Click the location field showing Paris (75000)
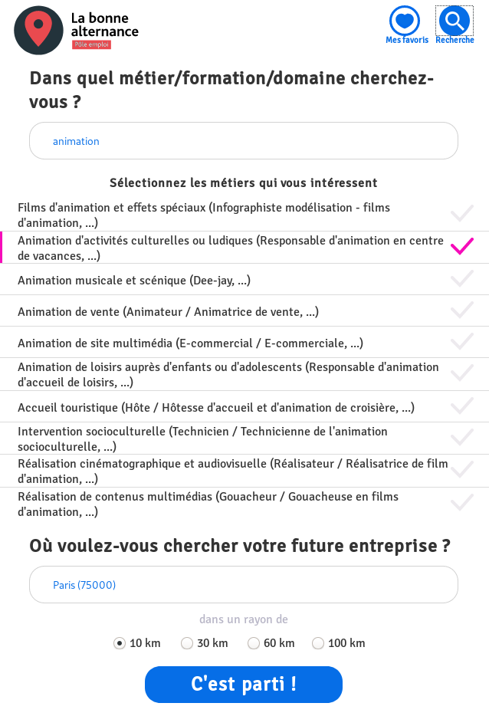The height and width of the screenshot is (726, 489). point(244,585)
